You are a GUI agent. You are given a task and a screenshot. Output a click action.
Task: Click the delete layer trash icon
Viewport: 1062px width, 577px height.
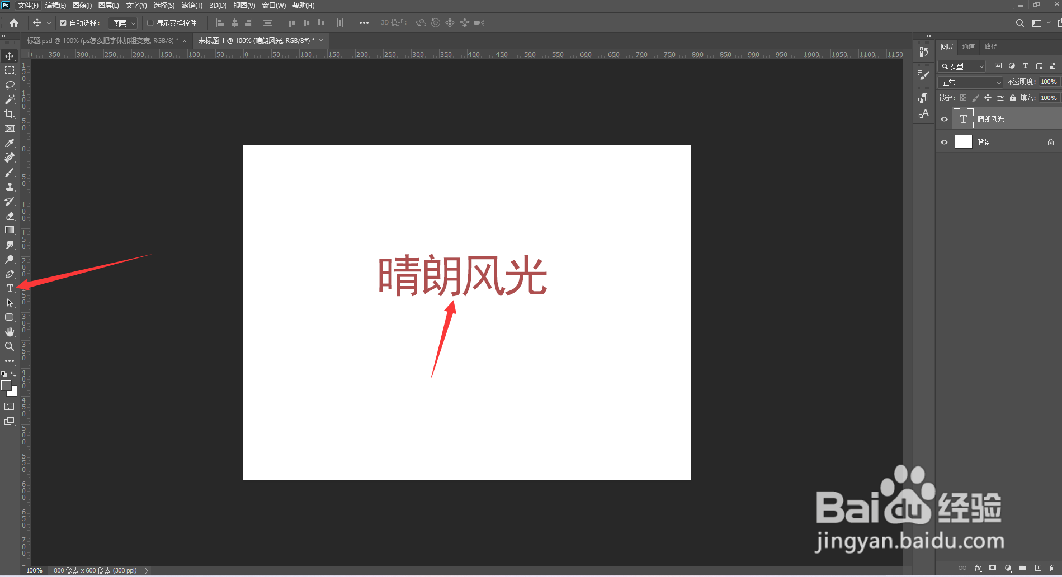coord(1054,568)
